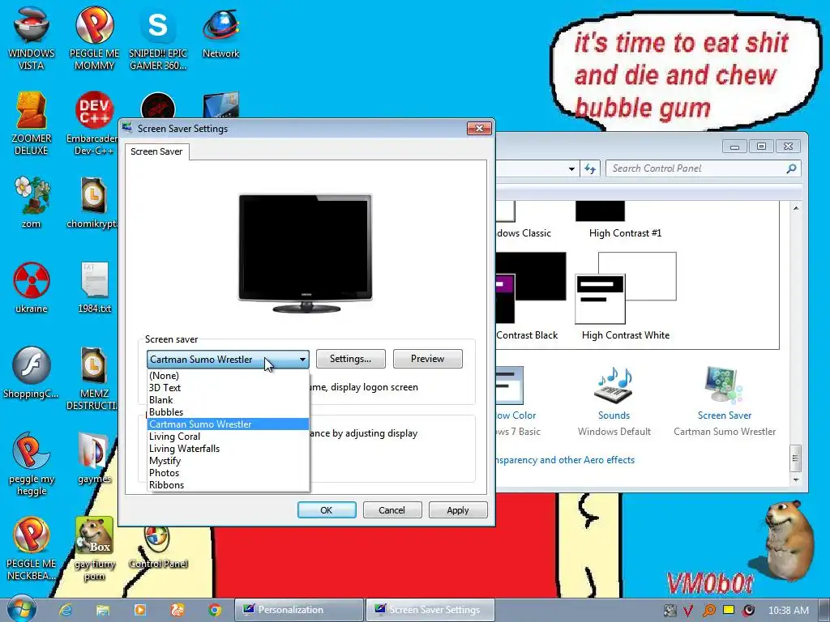Select the PEGGLE ME MOMMY desktop icon
This screenshot has height=622, width=830.
pyautogui.click(x=94, y=37)
